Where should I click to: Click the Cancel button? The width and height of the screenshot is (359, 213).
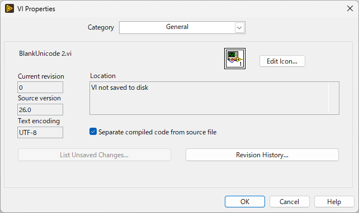pyautogui.click(x=290, y=202)
